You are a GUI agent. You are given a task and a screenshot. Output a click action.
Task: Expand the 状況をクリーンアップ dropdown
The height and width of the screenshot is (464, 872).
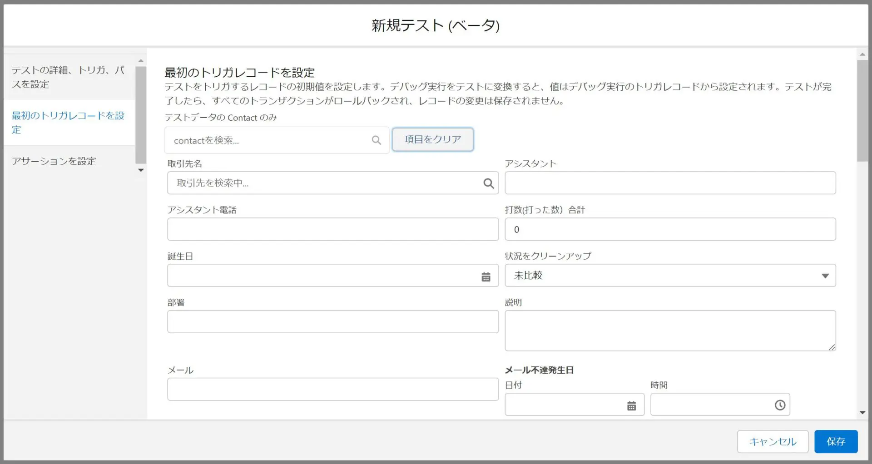pos(825,276)
